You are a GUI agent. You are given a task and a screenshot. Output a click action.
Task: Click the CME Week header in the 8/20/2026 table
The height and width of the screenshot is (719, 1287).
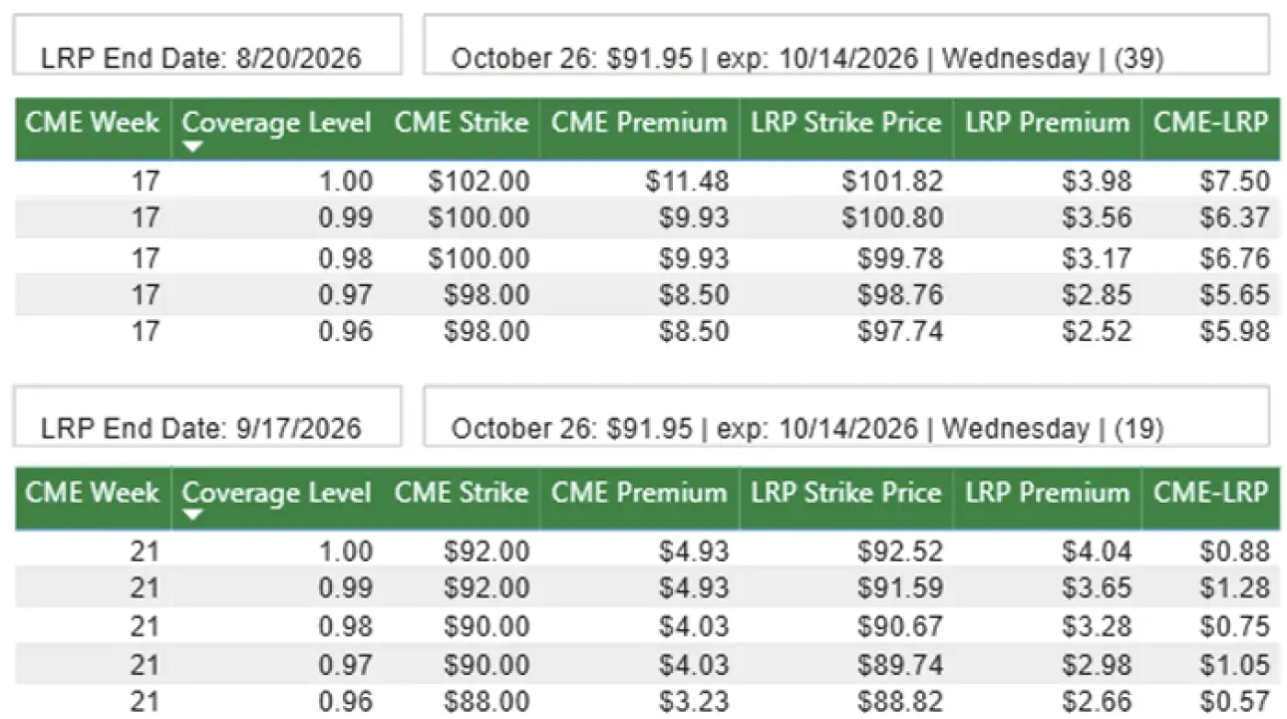92,124
